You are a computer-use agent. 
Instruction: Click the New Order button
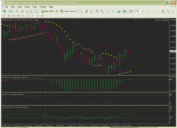click(x=47, y=11)
